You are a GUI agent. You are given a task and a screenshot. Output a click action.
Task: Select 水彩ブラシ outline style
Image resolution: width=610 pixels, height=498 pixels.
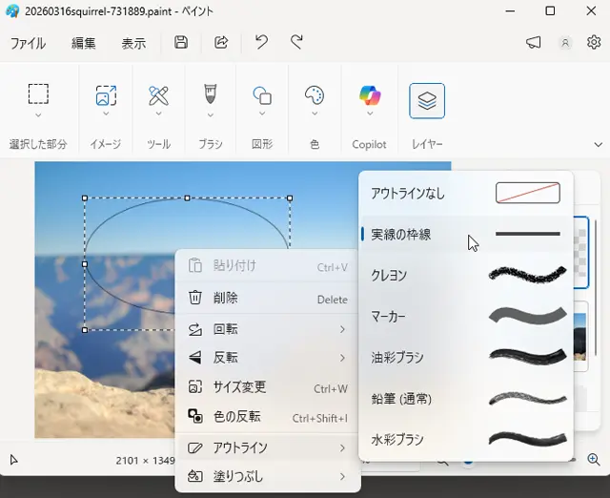[466, 440]
